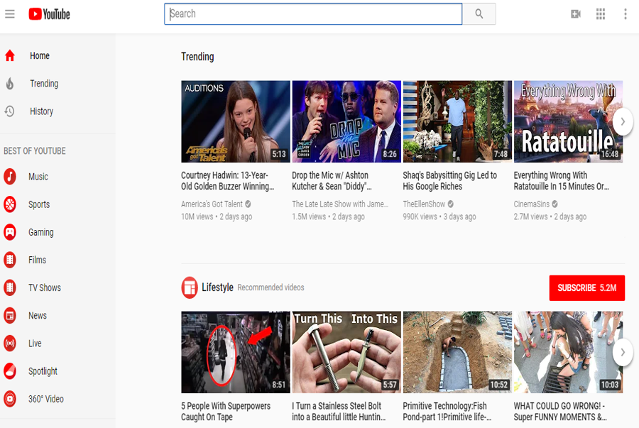
Task: Open Courtney Hadwin Golden Buzzer video title
Action: click(x=227, y=181)
